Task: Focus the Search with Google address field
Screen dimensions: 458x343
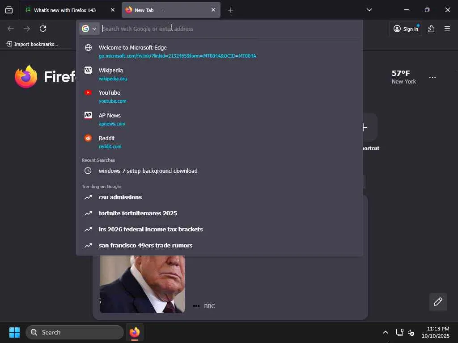Action: click(230, 29)
